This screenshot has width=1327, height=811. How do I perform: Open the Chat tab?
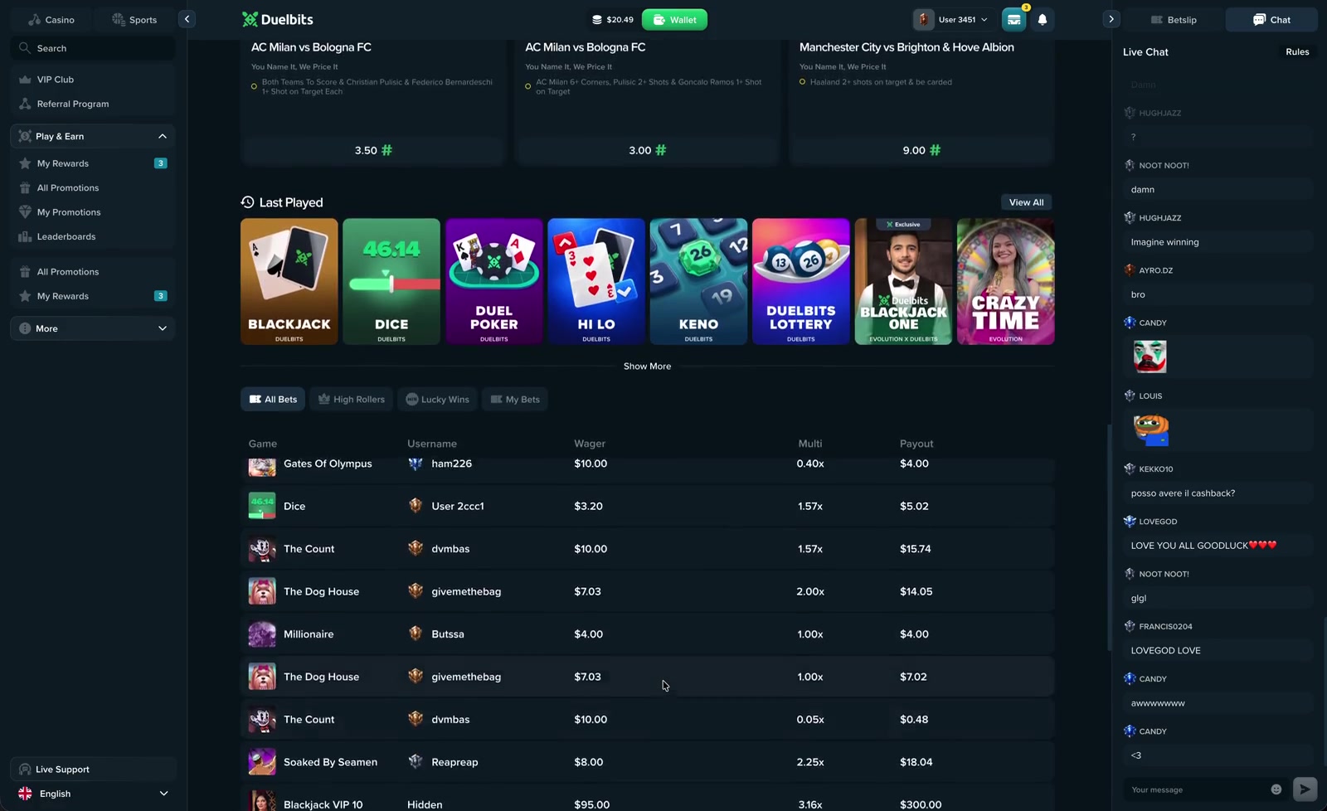click(1271, 19)
